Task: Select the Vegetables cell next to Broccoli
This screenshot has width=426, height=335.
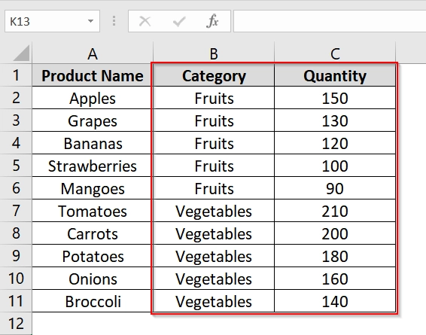Action: (214, 301)
